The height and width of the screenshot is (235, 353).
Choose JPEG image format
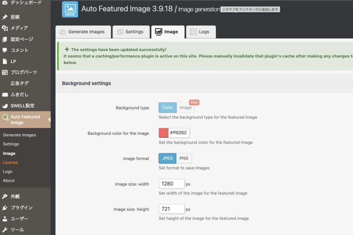pos(168,158)
